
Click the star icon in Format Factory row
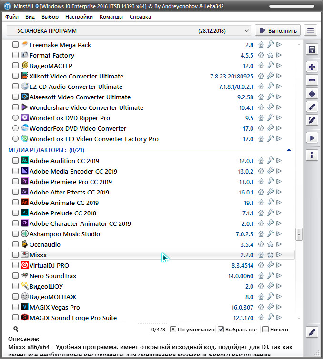click(270, 55)
